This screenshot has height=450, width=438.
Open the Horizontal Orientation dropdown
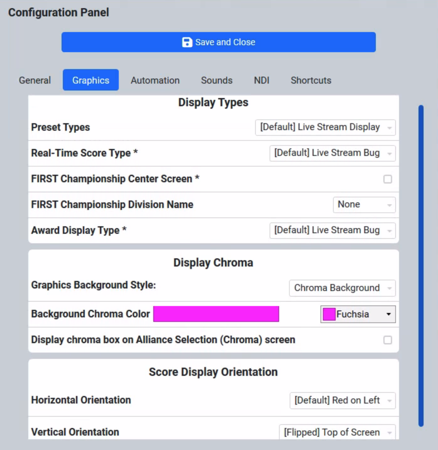342,401
